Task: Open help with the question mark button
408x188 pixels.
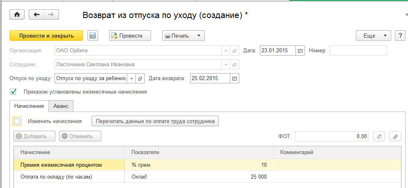Action: coord(400,36)
